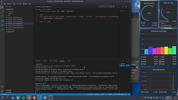The width and height of the screenshot is (178, 100).
Task: Switch to the DEBUG CONSOLE tab
Action: pyautogui.click(x=53, y=61)
